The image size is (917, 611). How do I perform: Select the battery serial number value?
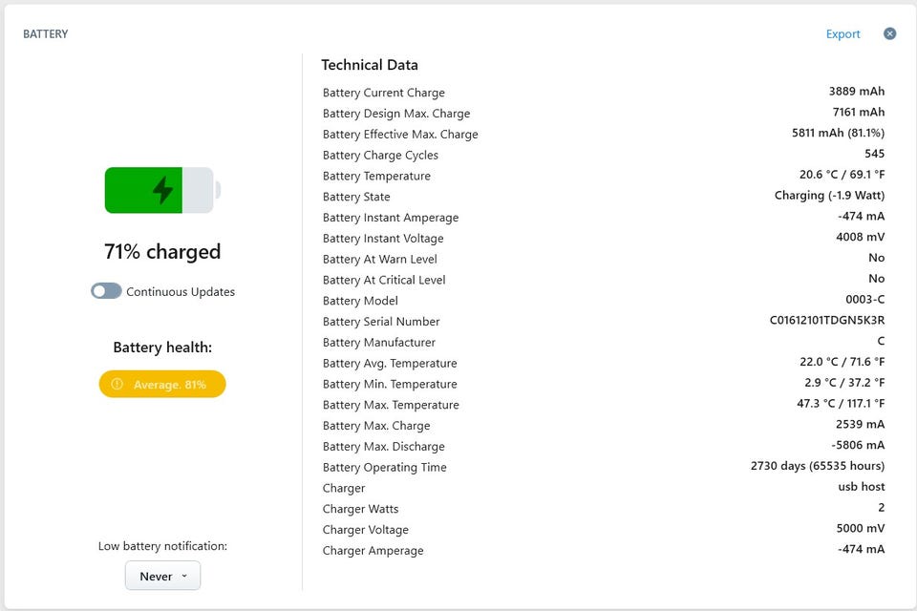827,321
